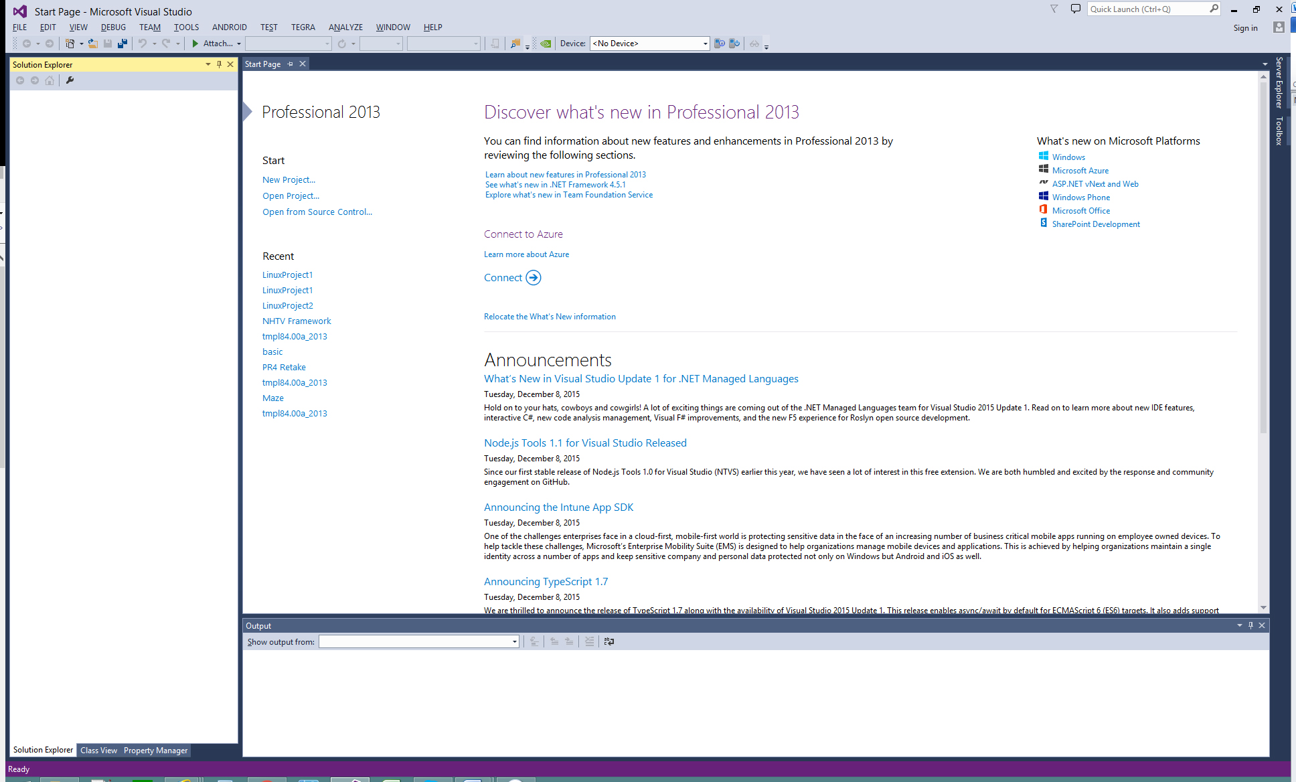Click the first device icon right of Device combo
The height and width of the screenshot is (782, 1296).
[720, 44]
